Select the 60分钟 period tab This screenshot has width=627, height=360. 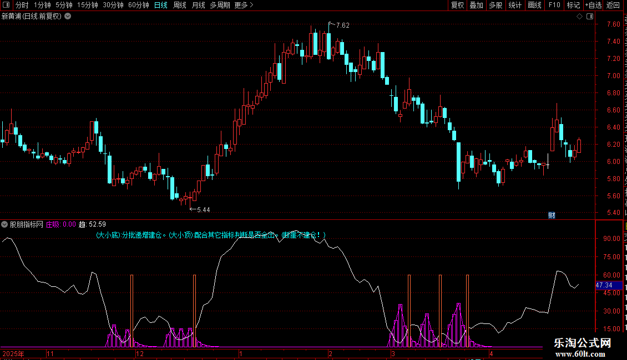[139, 5]
